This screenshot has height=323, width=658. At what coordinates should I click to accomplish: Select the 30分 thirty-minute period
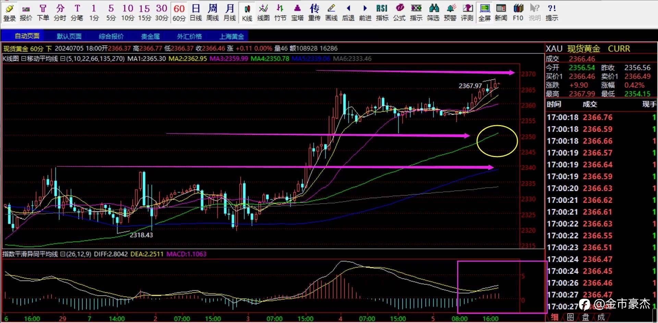point(162,13)
